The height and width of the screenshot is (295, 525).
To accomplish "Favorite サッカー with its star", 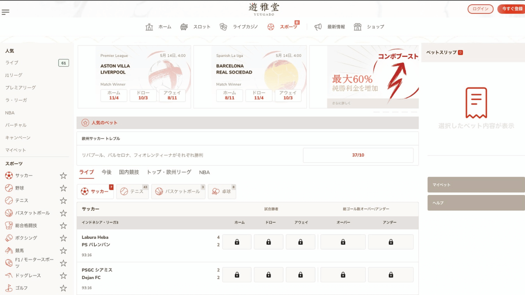I will click(x=63, y=176).
